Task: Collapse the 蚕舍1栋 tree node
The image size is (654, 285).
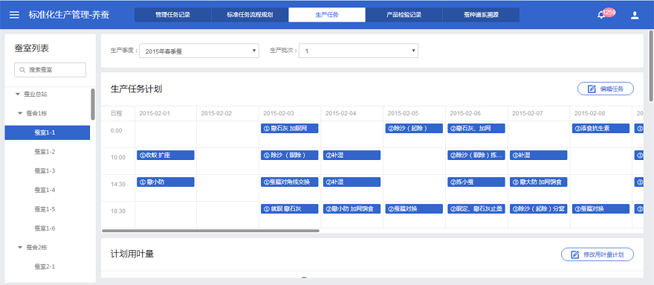Action: point(20,113)
